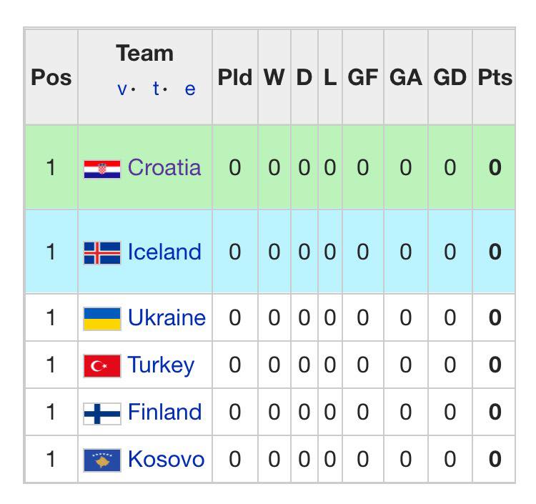
Task: Open the Finland team link
Action: pos(165,412)
